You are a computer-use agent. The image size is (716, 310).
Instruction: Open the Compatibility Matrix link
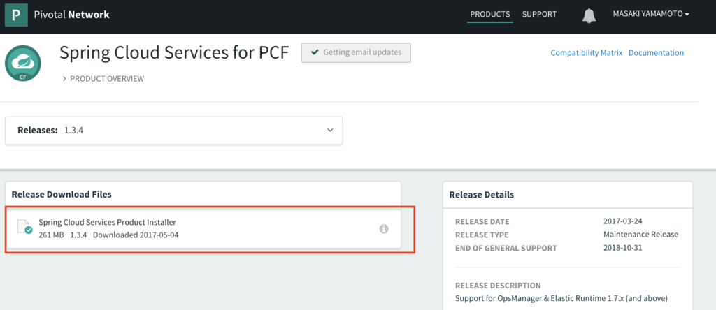(x=586, y=53)
